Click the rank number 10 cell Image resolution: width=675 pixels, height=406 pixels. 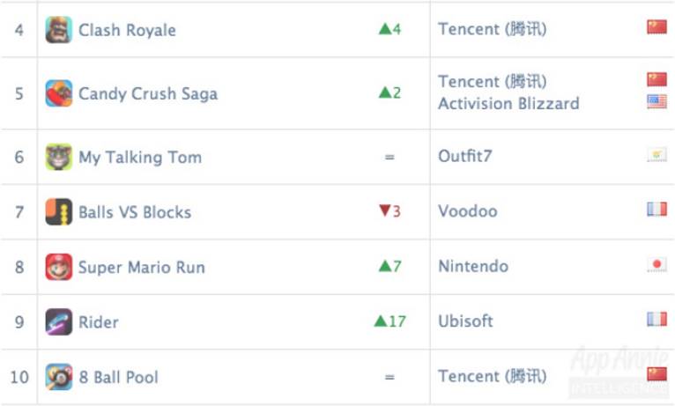pos(19,377)
